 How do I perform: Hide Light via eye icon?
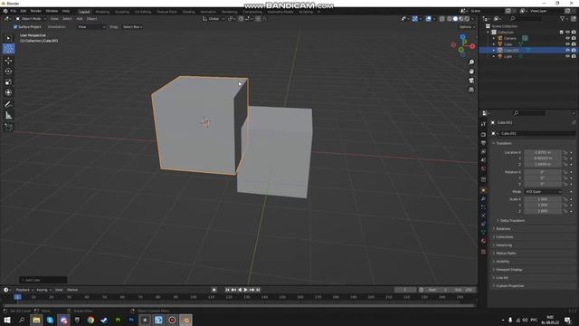pyautogui.click(x=567, y=56)
